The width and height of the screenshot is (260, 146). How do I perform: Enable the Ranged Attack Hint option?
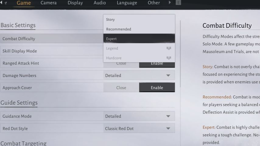point(157,64)
